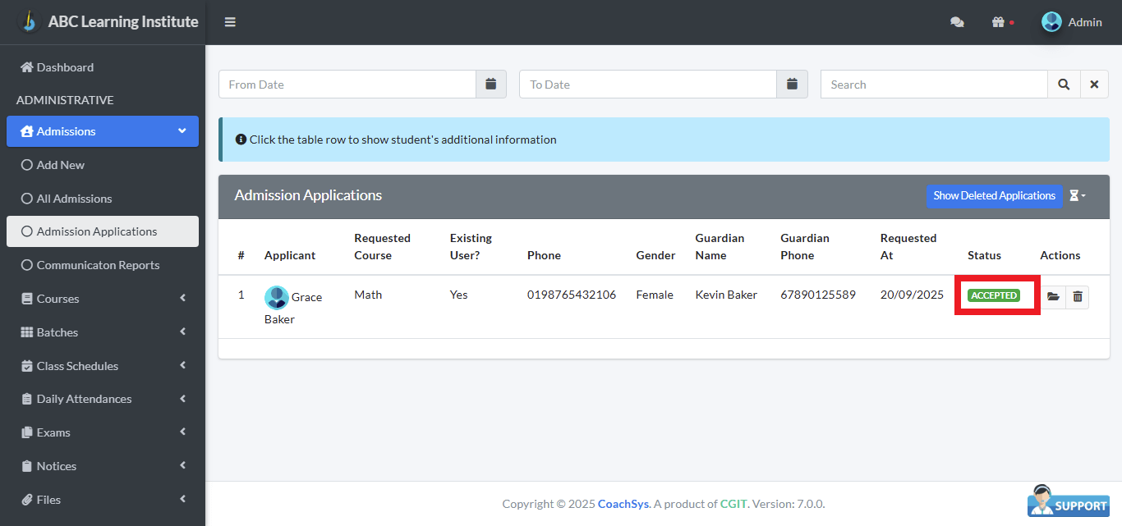Select All Admissions in the sidebar
This screenshot has height=526, width=1122.
[74, 199]
